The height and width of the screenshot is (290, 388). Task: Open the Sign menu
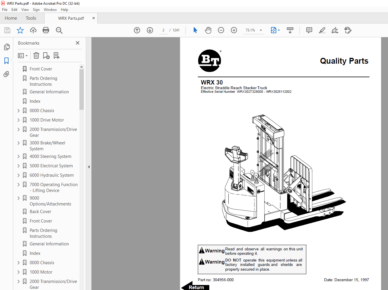coord(36,10)
